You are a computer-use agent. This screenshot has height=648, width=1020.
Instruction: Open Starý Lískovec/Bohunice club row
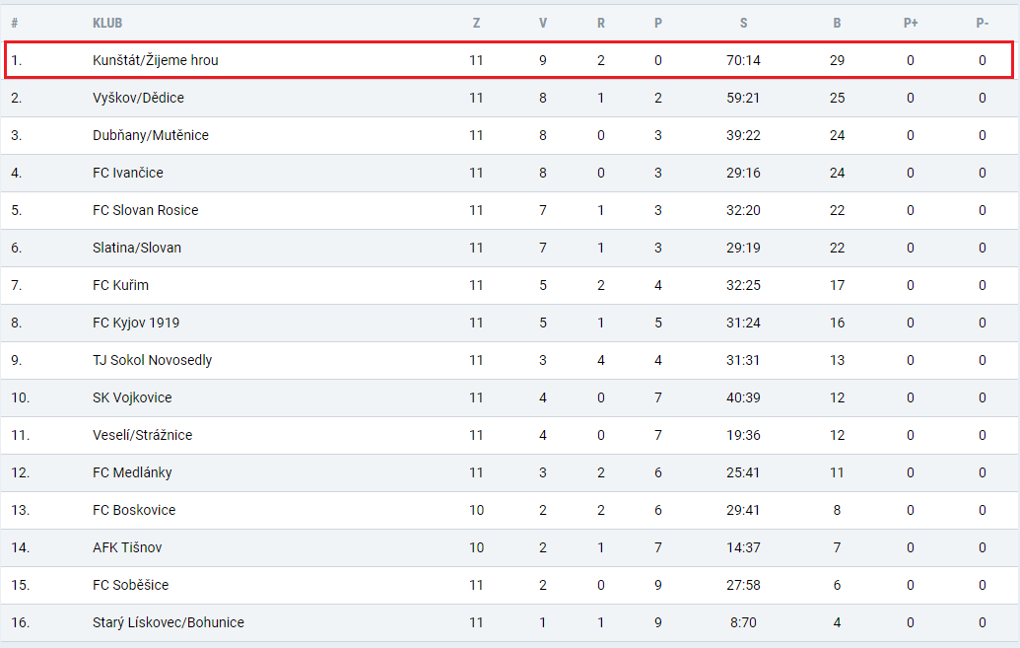(510, 622)
